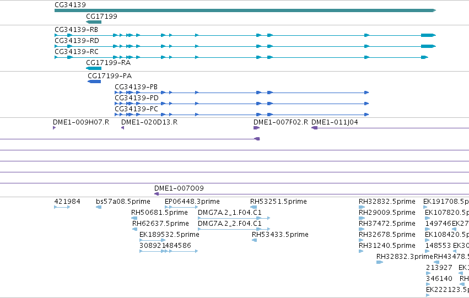The height and width of the screenshot is (298, 469).
Task: Select the RH32678.5prime EST label
Action: coord(387,235)
